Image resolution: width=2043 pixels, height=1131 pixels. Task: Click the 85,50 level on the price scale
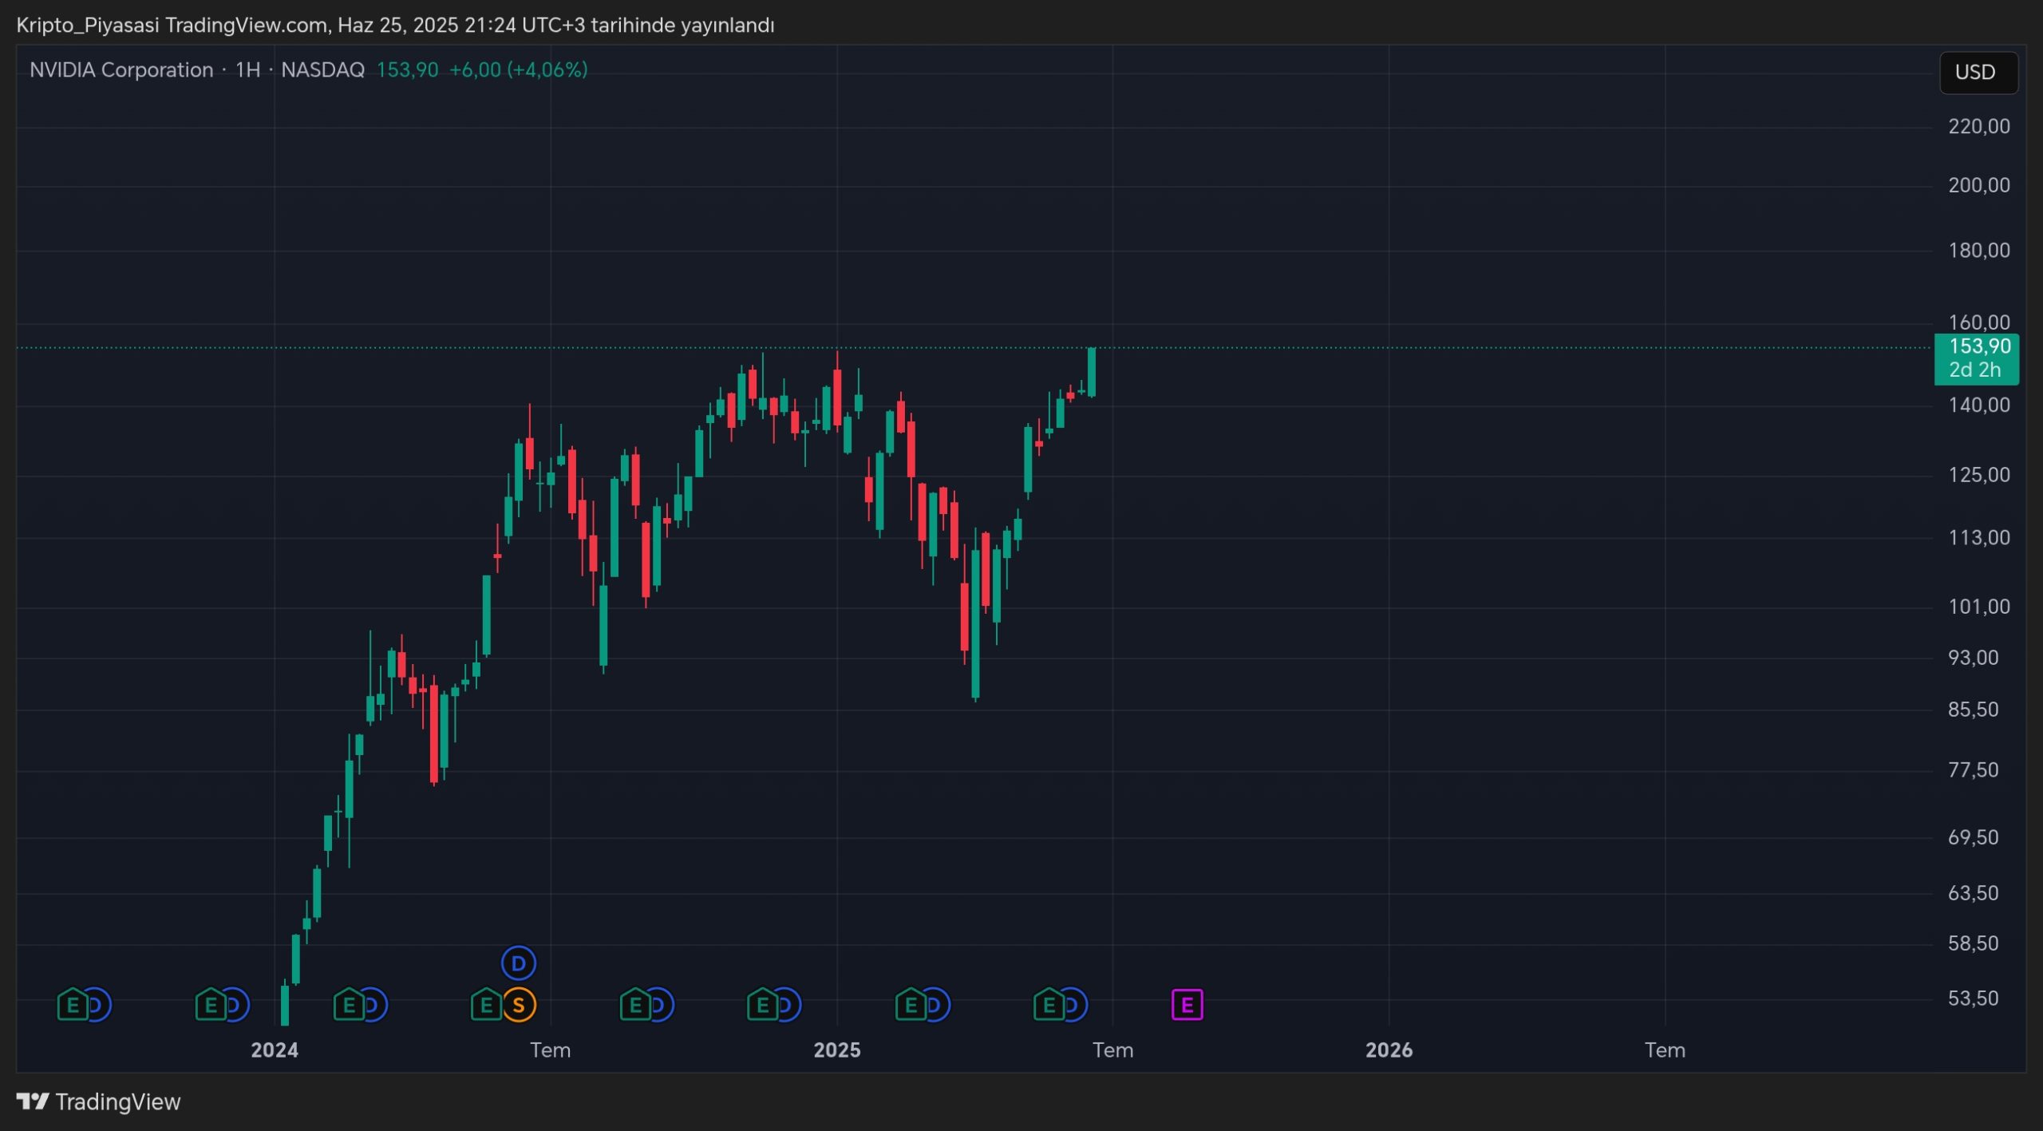click(1973, 710)
